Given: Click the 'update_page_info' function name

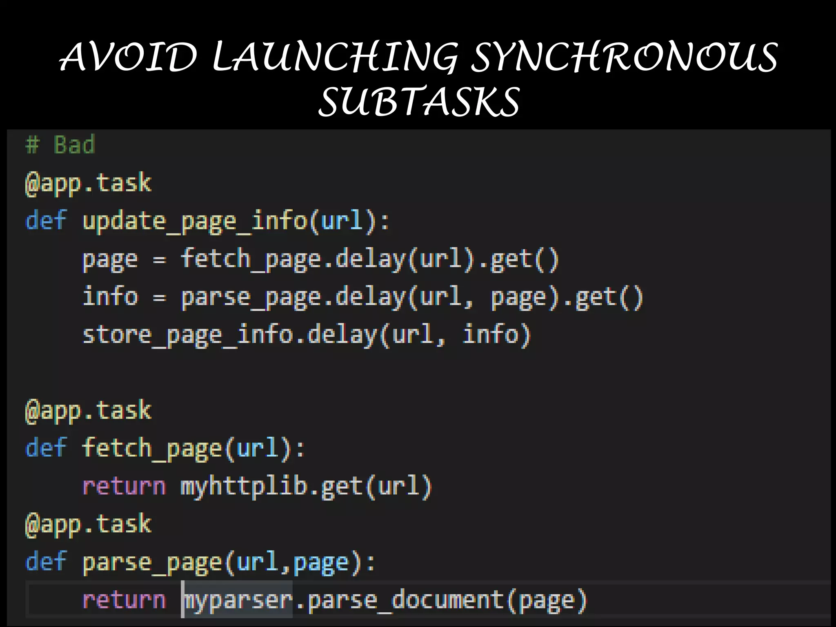Looking at the screenshot, I should (195, 221).
